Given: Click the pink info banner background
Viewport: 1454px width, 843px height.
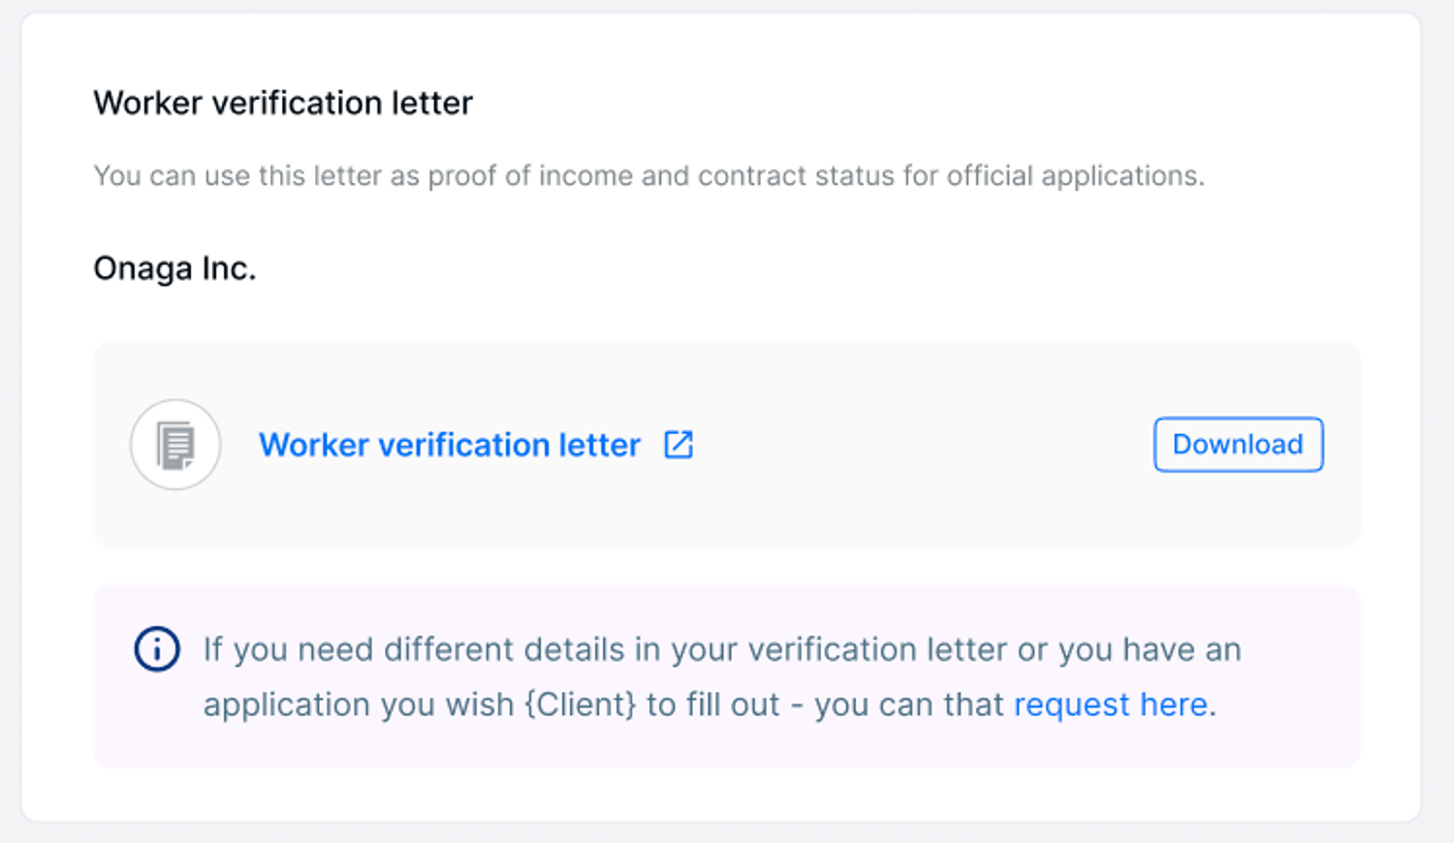Looking at the screenshot, I should [727, 746].
